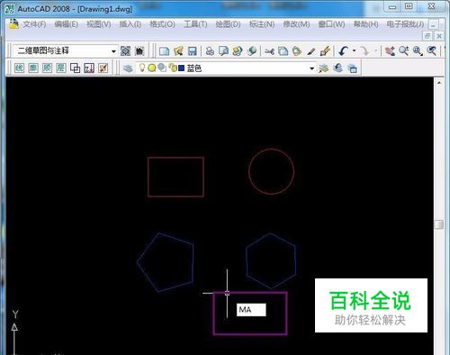Click the Layer Previous icon
The height and width of the screenshot is (355, 450).
tap(338, 68)
